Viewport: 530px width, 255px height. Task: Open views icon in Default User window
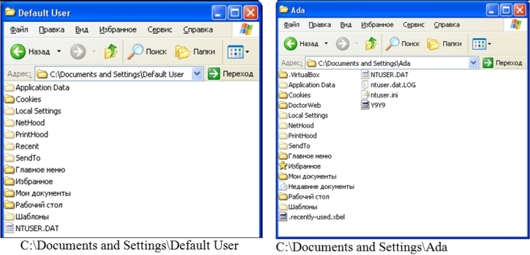pos(235,52)
